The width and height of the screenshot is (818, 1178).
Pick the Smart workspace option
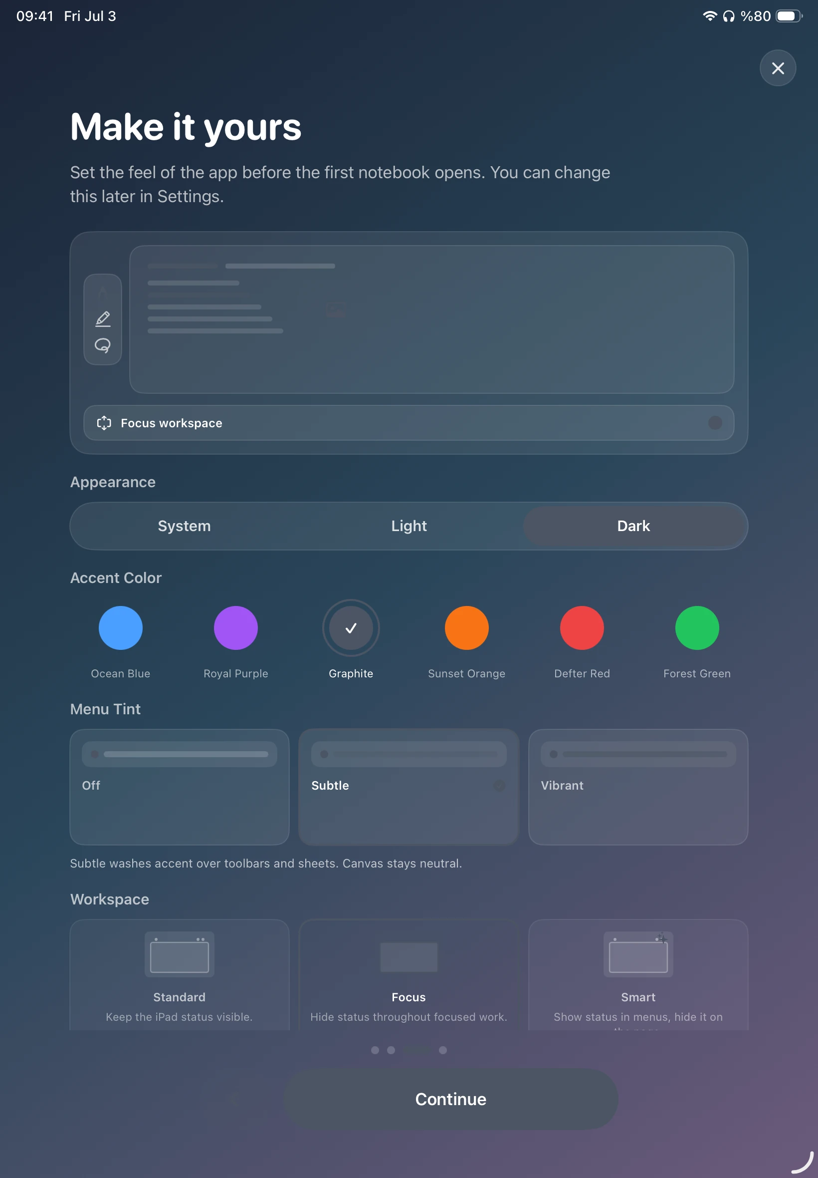(638, 975)
